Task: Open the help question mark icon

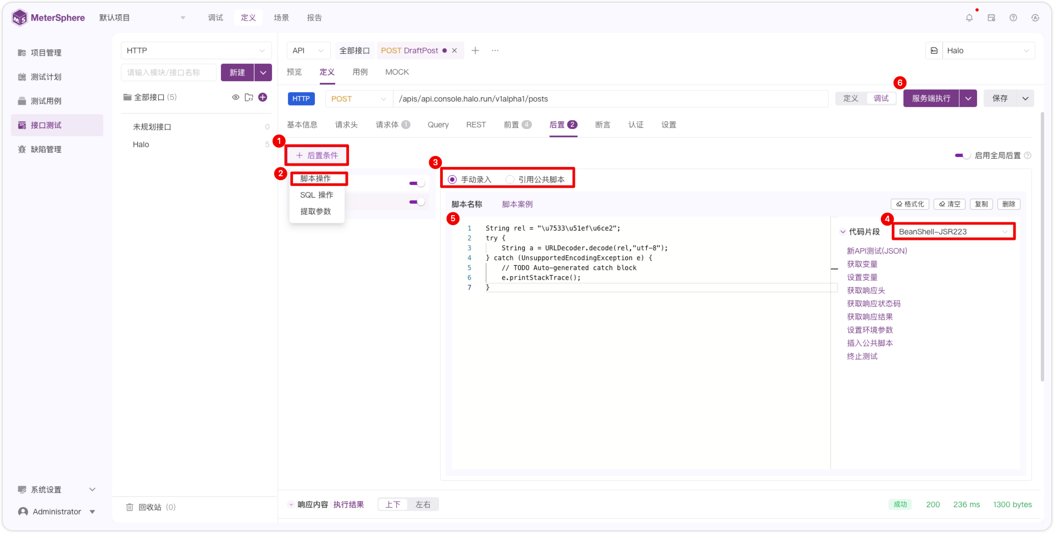Action: (x=1013, y=18)
